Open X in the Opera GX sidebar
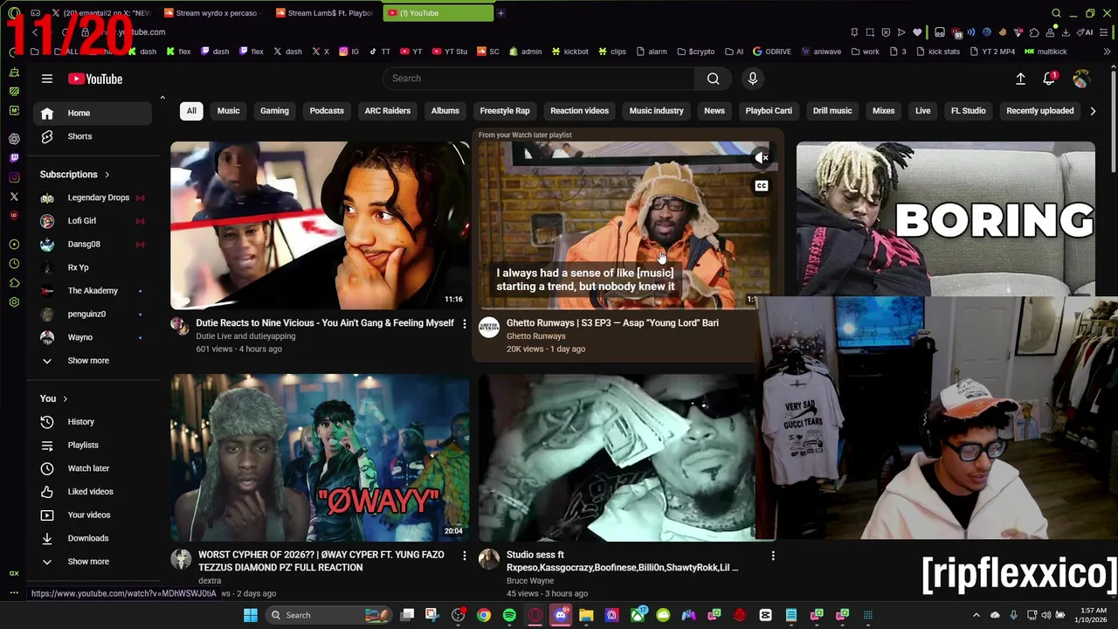The height and width of the screenshot is (629, 1118). 14,197
